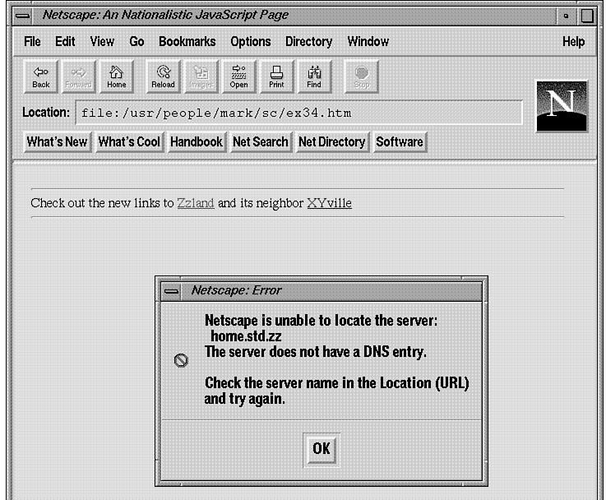Show the Help menu
Screen dimensions: 606x500
[573, 41]
